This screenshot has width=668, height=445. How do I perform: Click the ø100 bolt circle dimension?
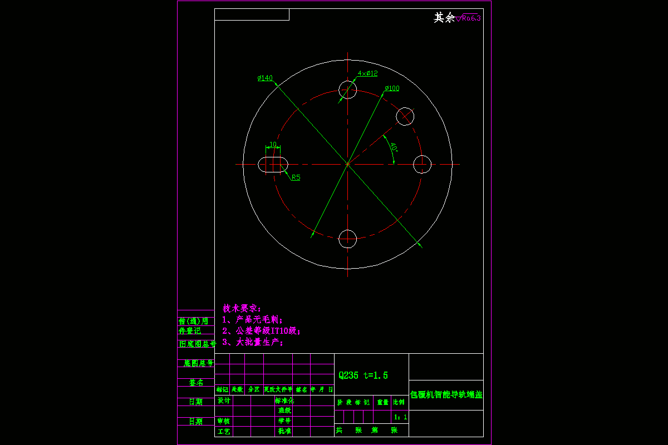tap(392, 88)
